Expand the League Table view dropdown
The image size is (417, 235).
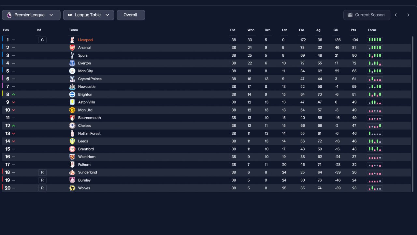tap(89, 15)
